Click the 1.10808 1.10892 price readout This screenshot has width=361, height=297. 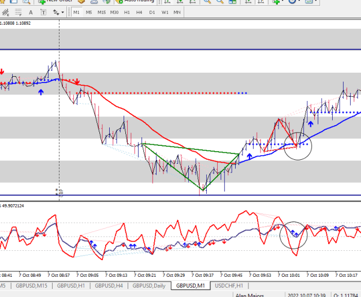pos(15,23)
